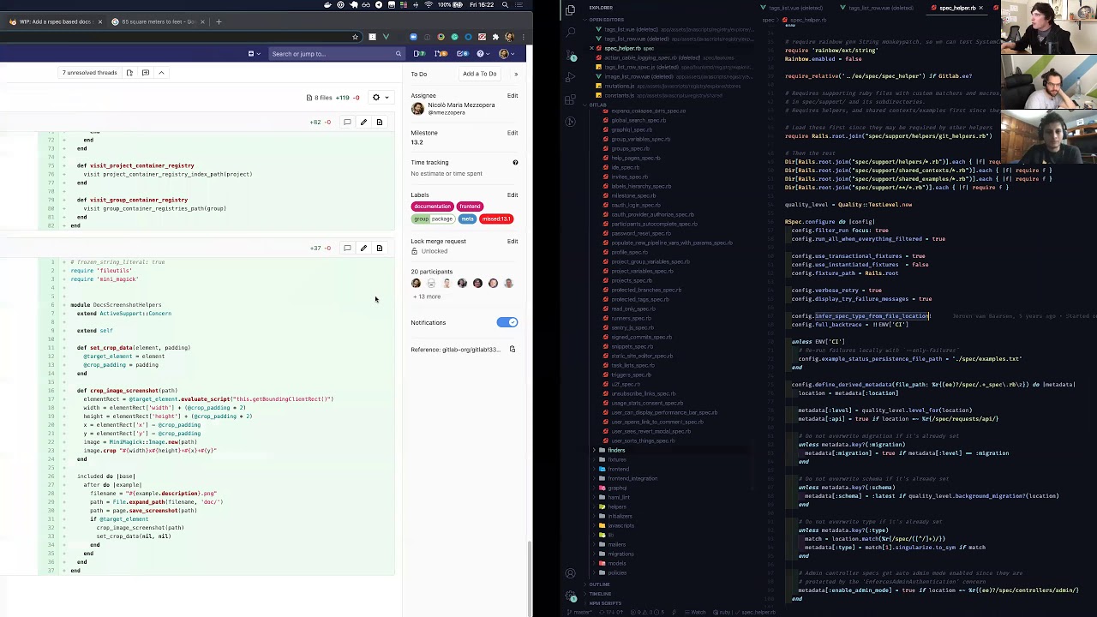Open mutations.js in Open Editors list
The image size is (1097, 617).
click(619, 86)
